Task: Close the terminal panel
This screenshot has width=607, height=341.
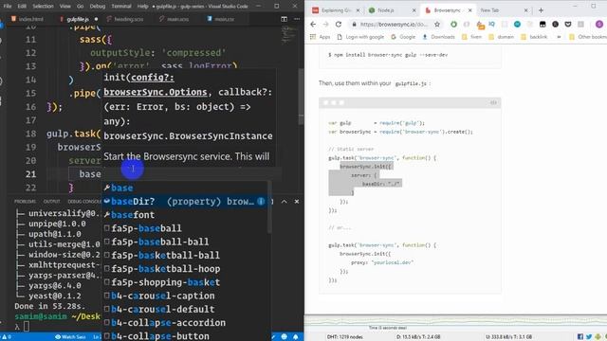Action: tap(297, 202)
